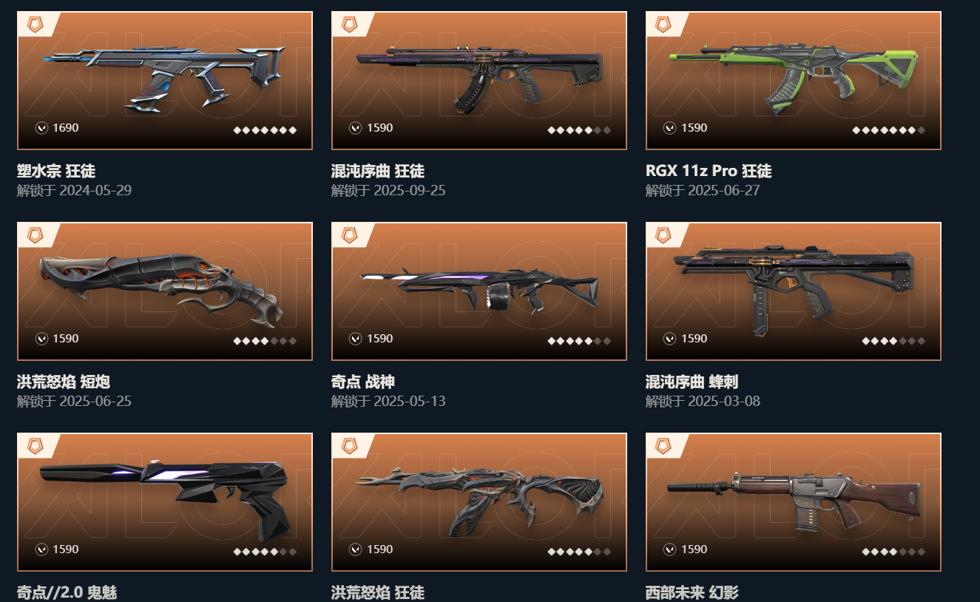980x602 pixels.
Task: Click level diamonds on 洪荒怒焰 短炮 card
Action: point(265,341)
